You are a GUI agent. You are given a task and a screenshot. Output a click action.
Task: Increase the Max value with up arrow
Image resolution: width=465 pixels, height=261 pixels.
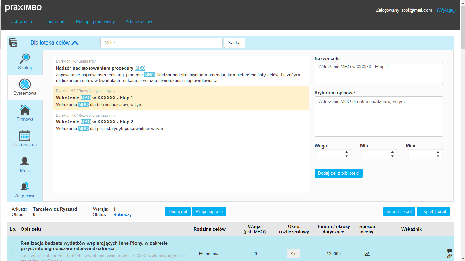[438, 152]
